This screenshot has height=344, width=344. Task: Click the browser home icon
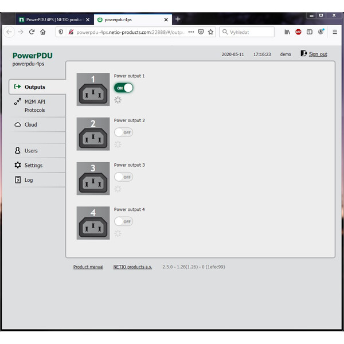coord(43,32)
